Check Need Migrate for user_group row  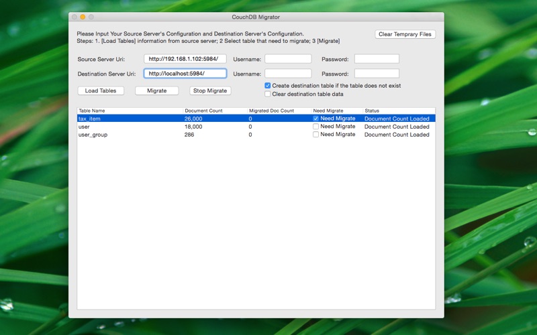315,135
